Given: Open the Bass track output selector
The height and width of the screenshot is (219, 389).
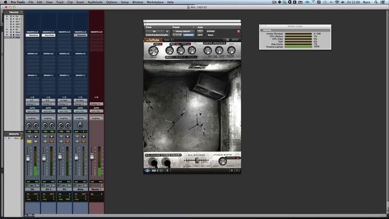Looking at the screenshot, I should pyautogui.click(x=80, y=104).
